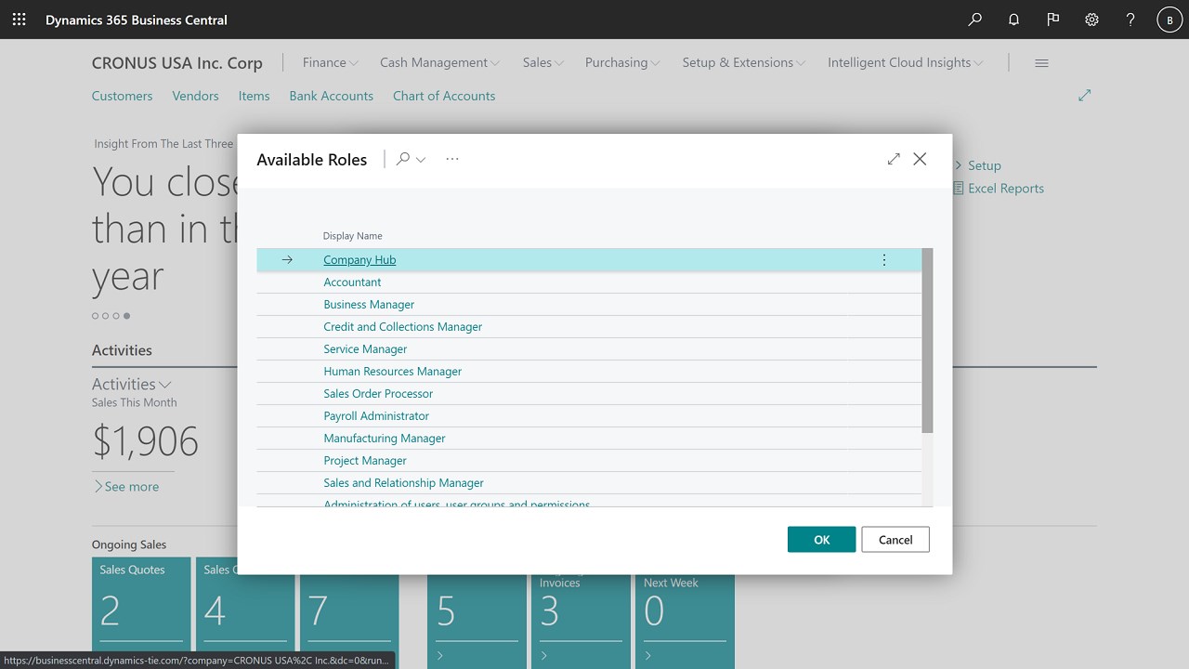The image size is (1189, 669).
Task: Maximize the Available Roles dialog
Action: point(894,159)
